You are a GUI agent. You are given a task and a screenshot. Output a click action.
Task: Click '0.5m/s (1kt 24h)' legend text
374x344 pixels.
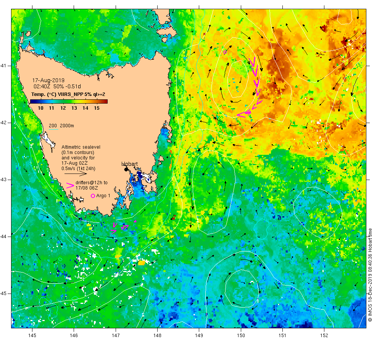click(x=78, y=169)
